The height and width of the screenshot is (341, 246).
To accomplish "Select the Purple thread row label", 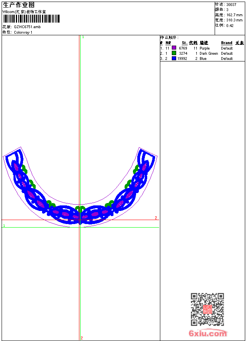I will click(x=204, y=48).
